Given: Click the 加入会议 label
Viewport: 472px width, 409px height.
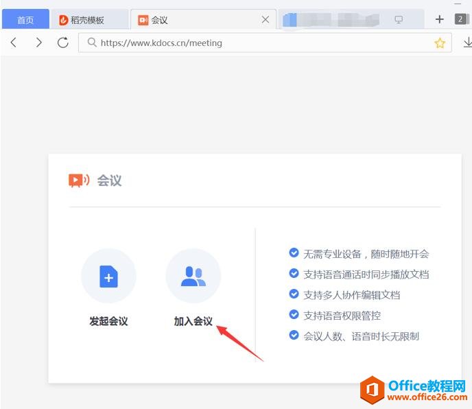Looking at the screenshot, I should [x=193, y=321].
